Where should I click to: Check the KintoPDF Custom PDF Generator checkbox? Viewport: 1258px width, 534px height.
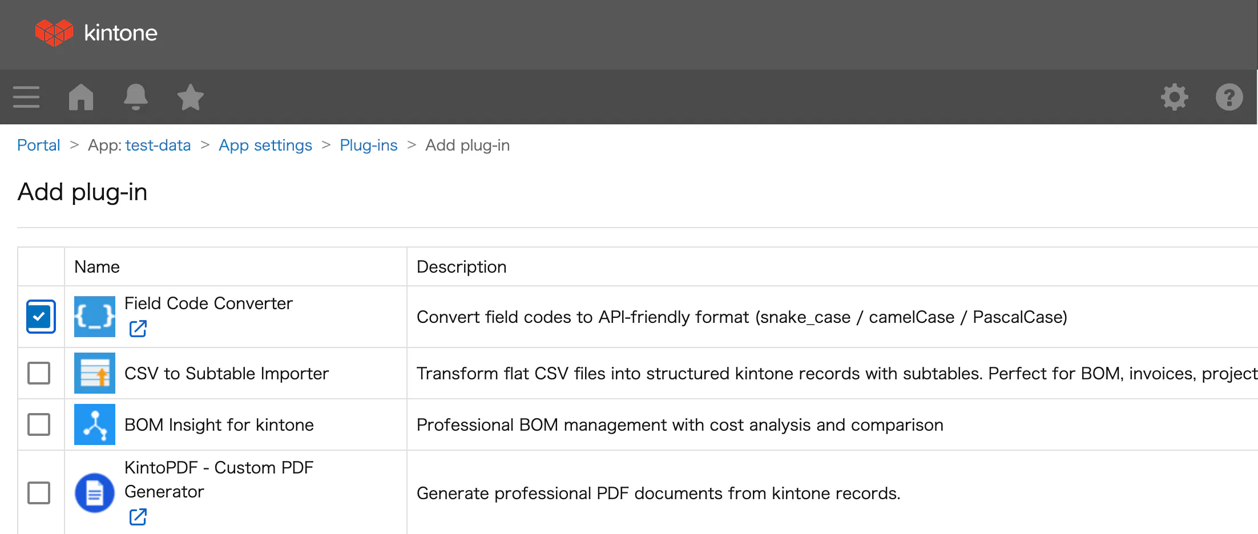click(39, 493)
